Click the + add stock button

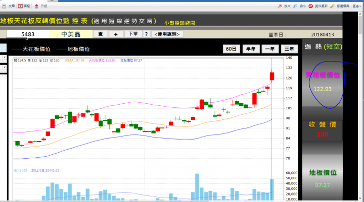pyautogui.click(x=116, y=34)
